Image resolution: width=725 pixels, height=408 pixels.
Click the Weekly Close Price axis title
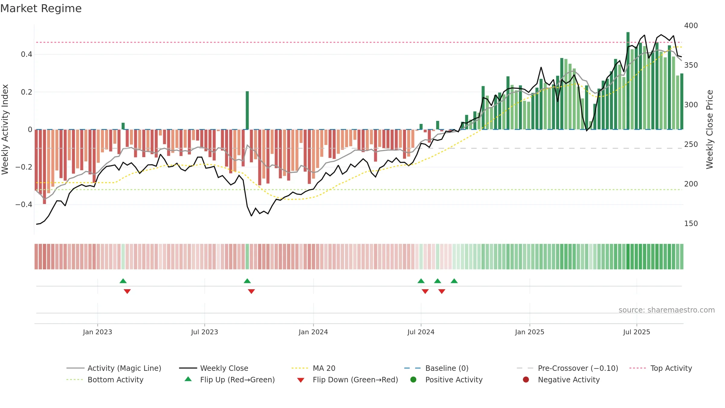pyautogui.click(x=710, y=129)
